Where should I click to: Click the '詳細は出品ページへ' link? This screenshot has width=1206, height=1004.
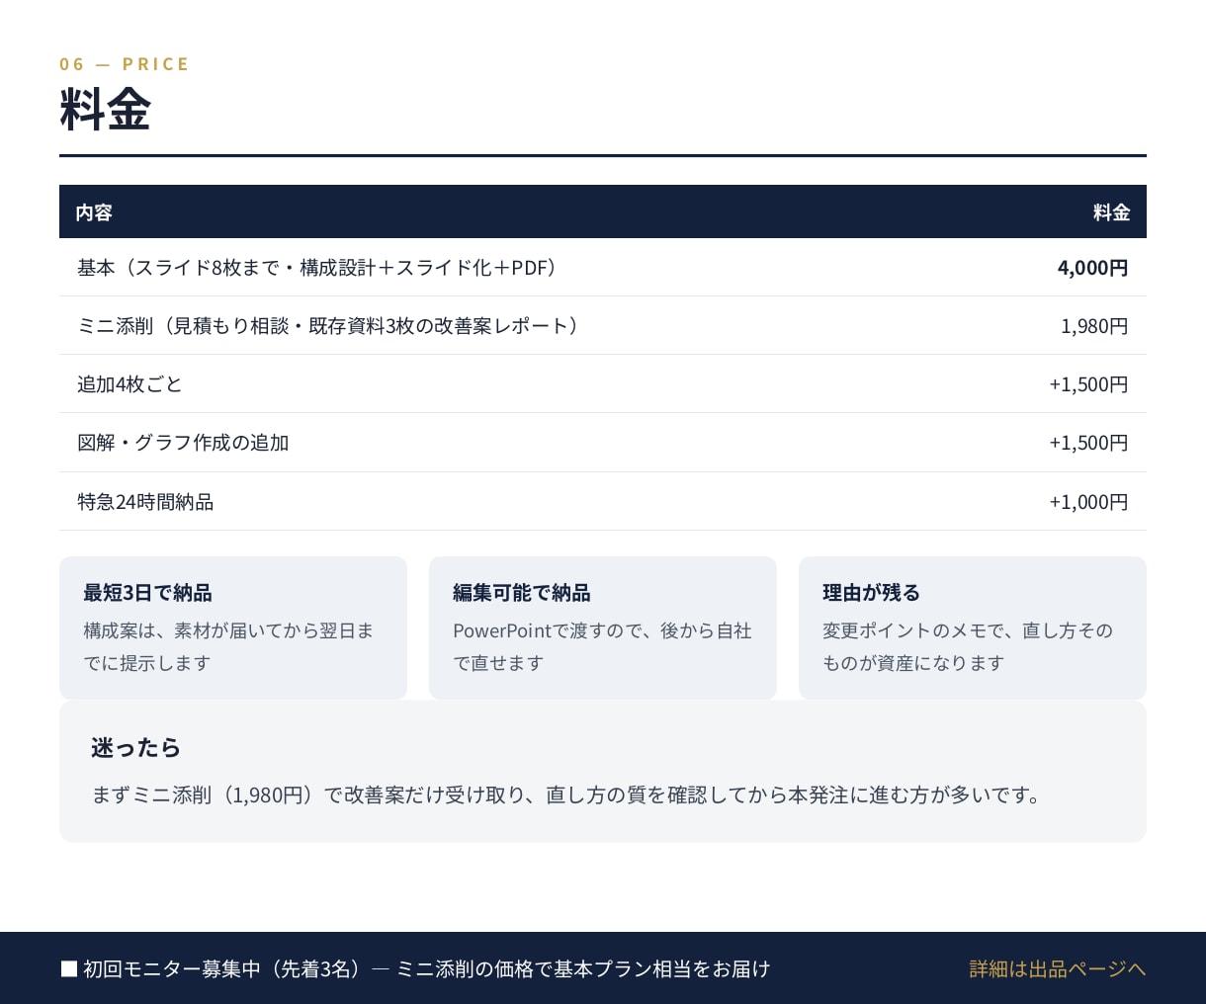point(1057,968)
